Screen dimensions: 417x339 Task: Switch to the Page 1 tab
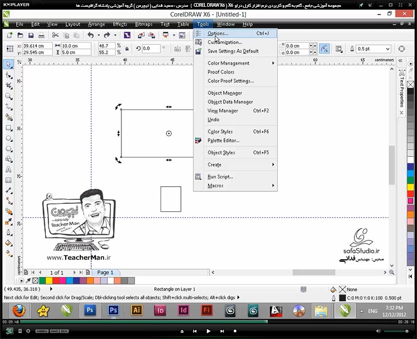click(106, 272)
